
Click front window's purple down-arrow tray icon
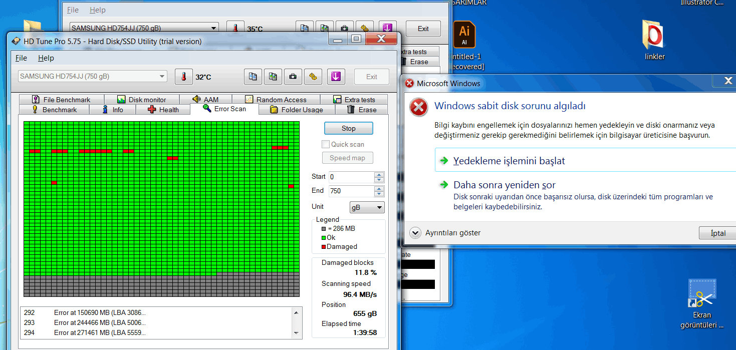click(336, 77)
